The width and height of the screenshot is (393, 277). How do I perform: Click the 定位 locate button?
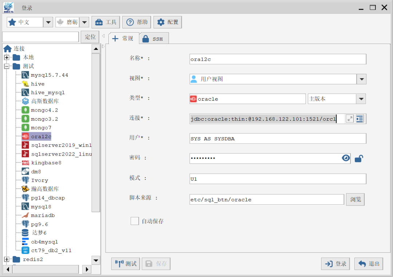(x=90, y=37)
